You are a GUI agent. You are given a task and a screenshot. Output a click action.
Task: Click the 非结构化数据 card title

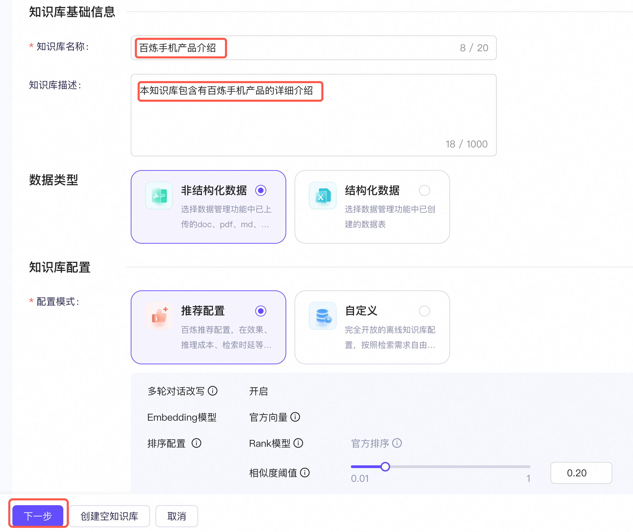[x=214, y=190]
